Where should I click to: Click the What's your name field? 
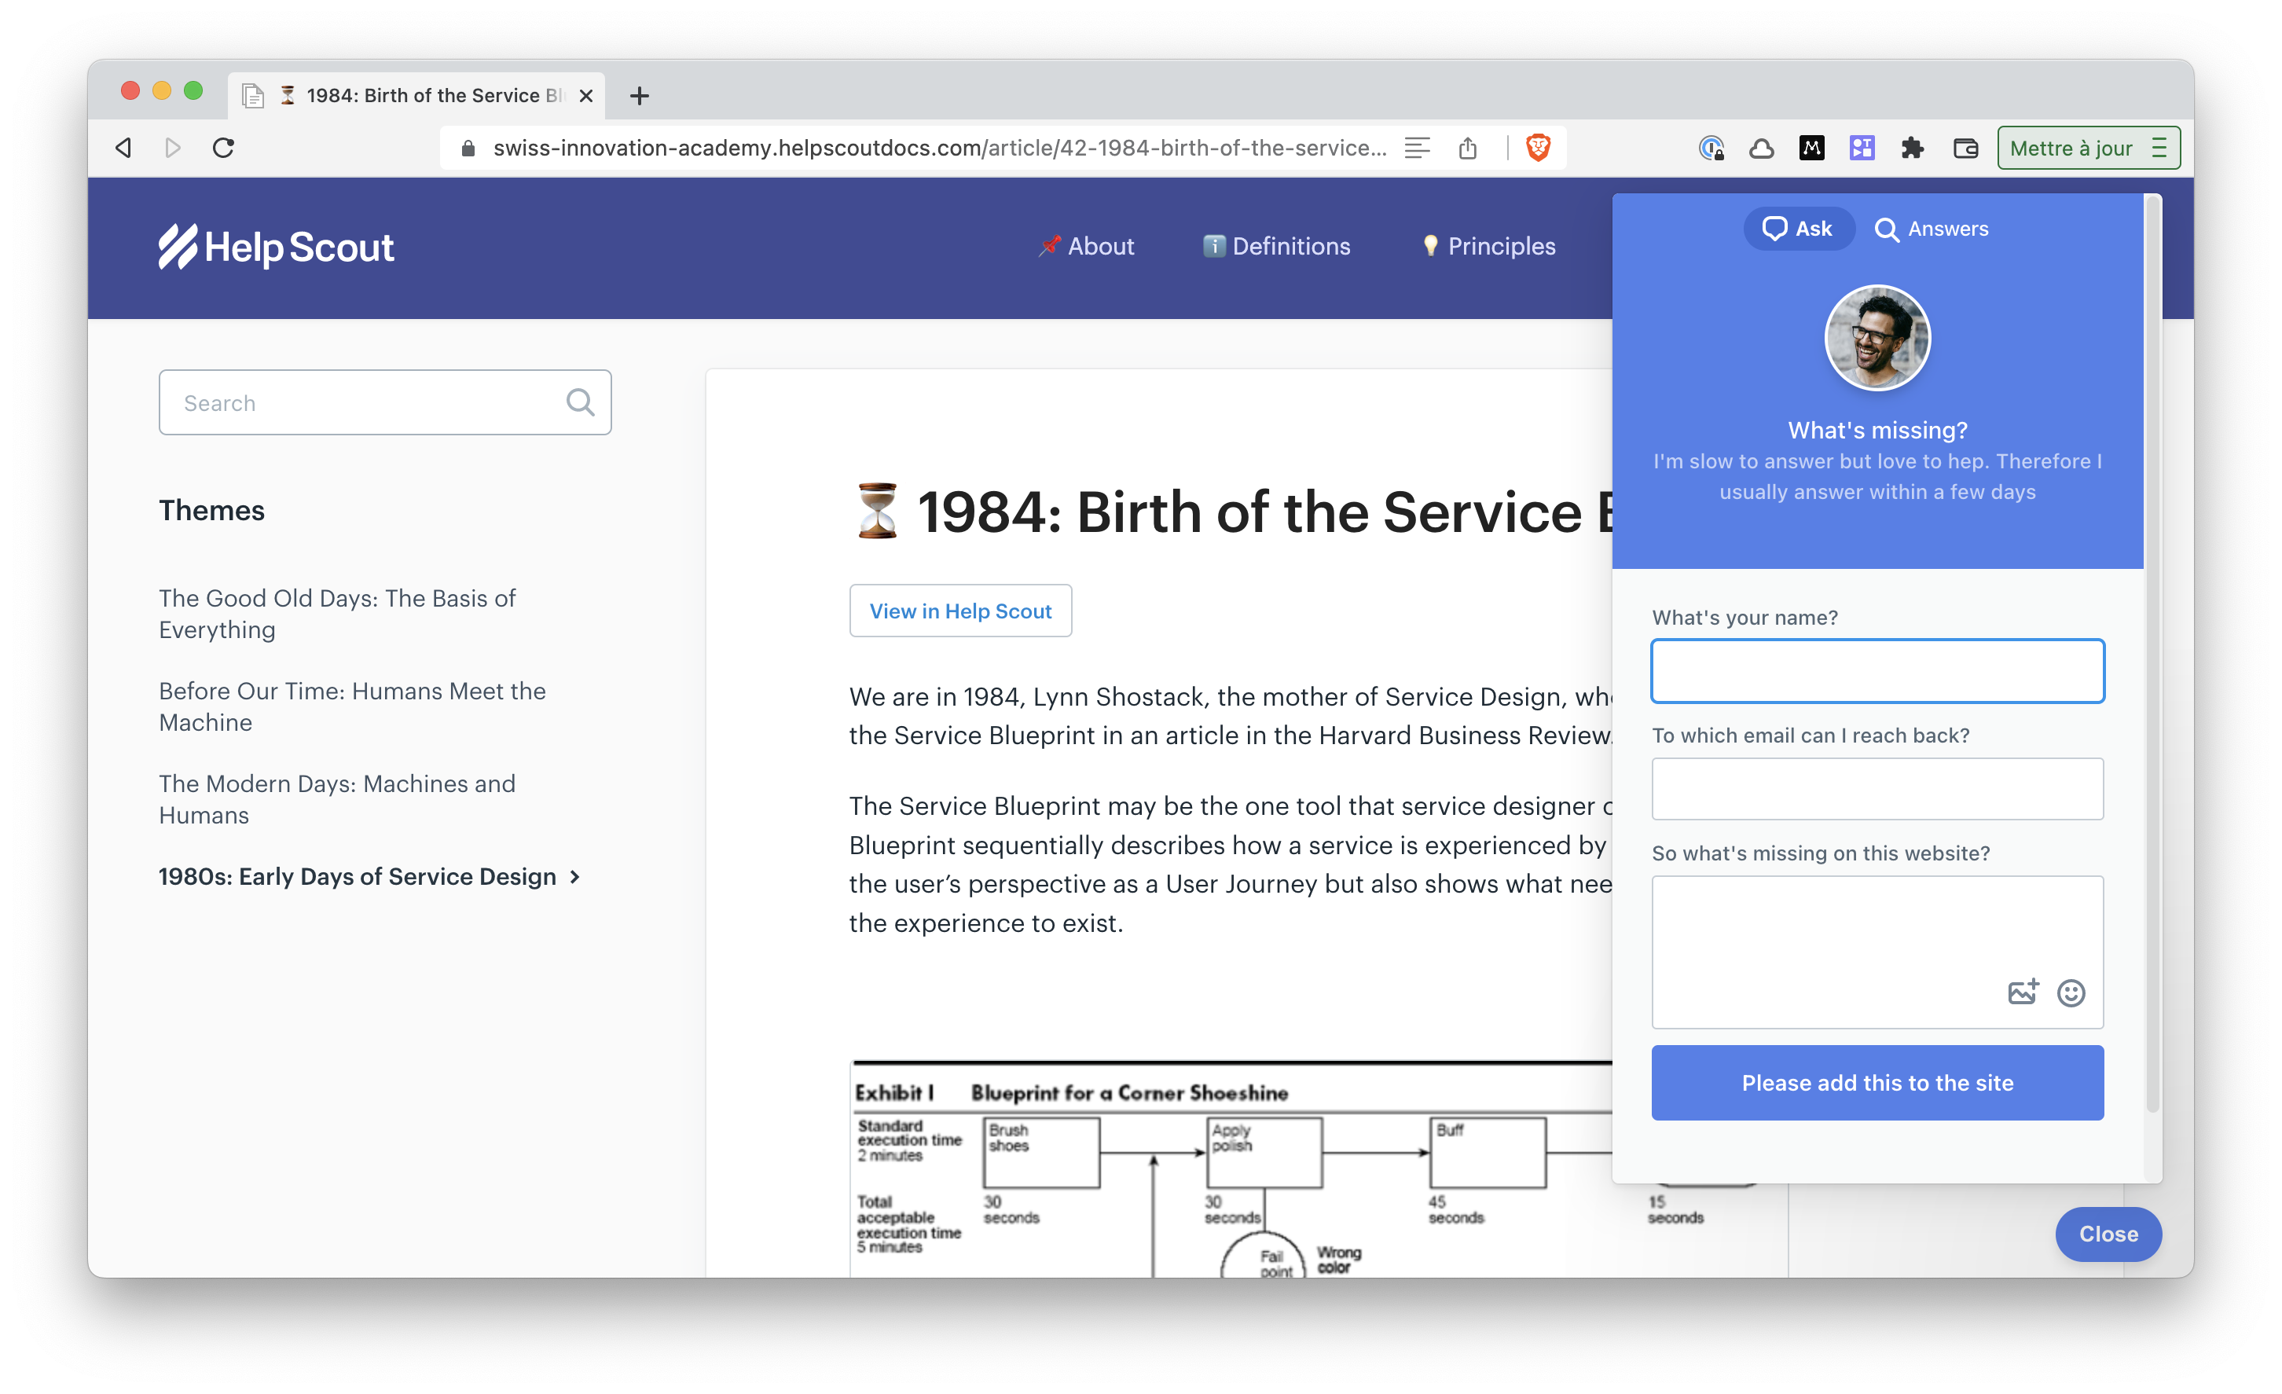(1877, 670)
